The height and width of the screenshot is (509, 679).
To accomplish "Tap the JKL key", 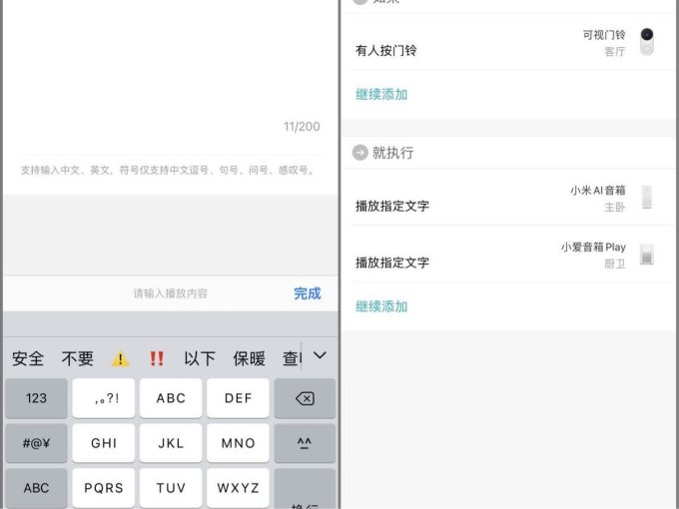I will (x=171, y=443).
